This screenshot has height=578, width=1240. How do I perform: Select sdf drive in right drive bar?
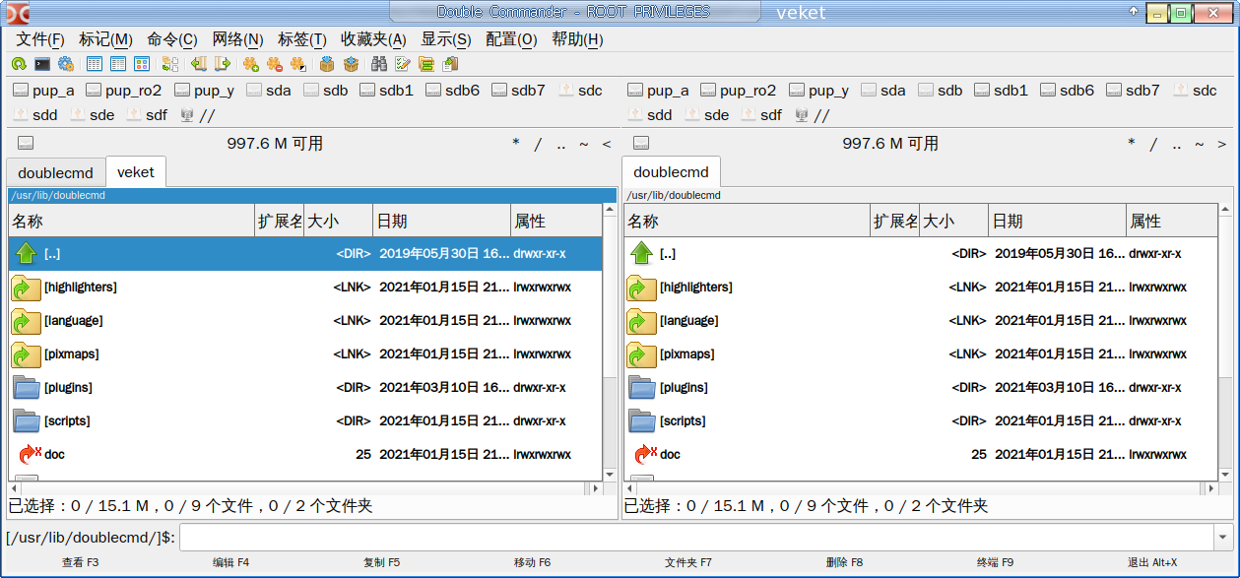coord(761,115)
